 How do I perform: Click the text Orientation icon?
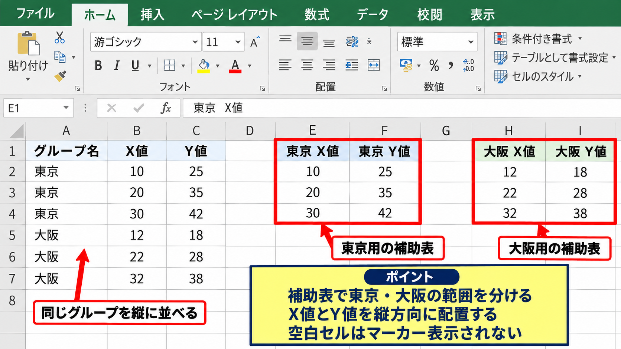coord(352,42)
